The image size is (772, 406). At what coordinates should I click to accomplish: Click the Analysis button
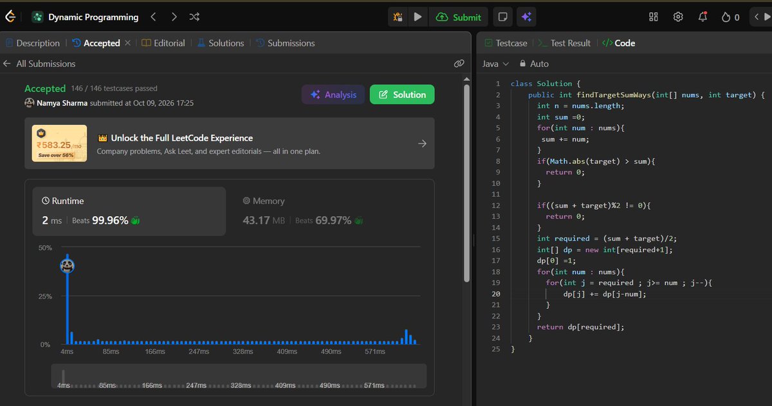coord(333,95)
